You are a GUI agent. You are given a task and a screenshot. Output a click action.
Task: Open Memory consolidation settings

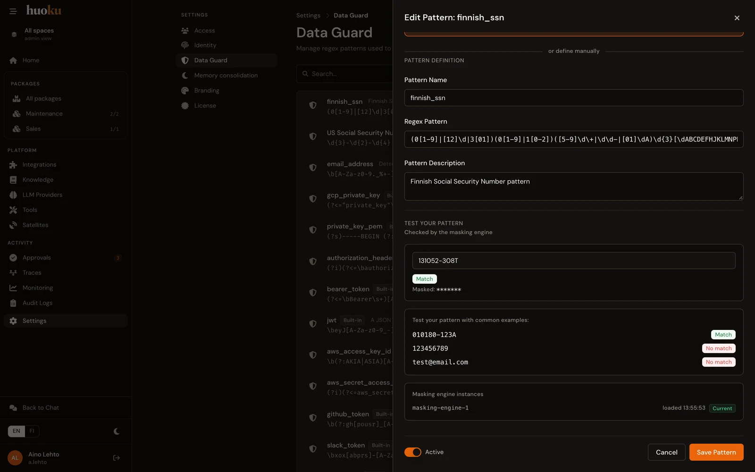point(226,76)
